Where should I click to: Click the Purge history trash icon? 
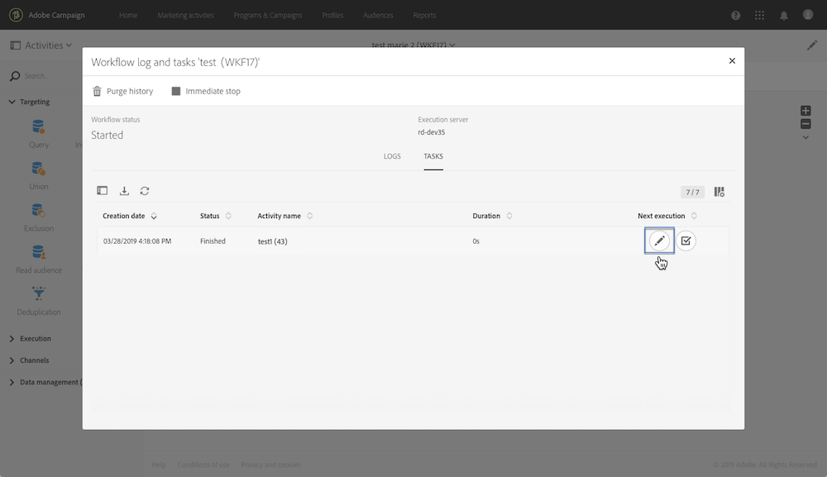click(x=97, y=91)
